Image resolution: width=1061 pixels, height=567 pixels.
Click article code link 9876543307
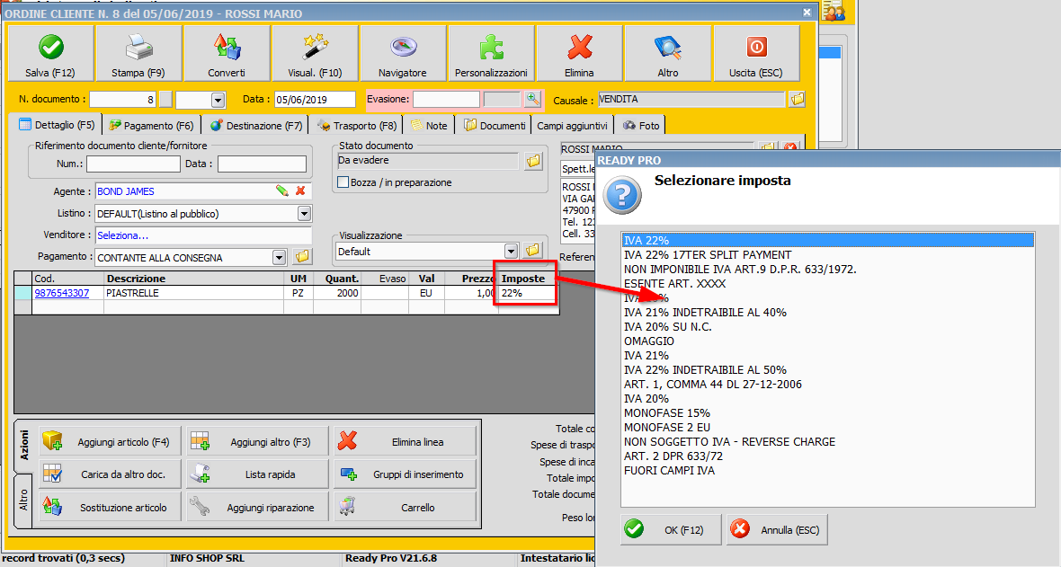pos(61,293)
